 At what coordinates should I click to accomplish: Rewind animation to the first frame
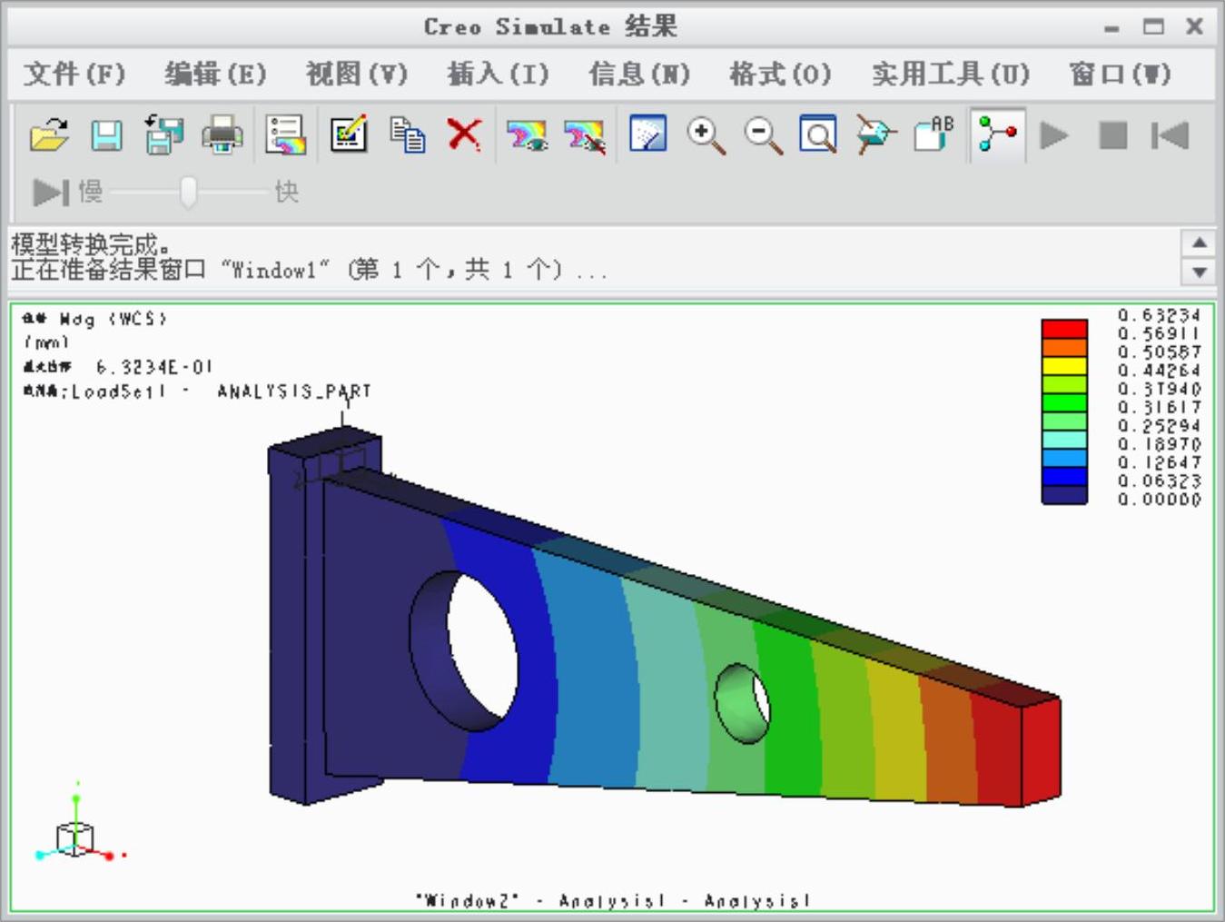[x=1170, y=136]
